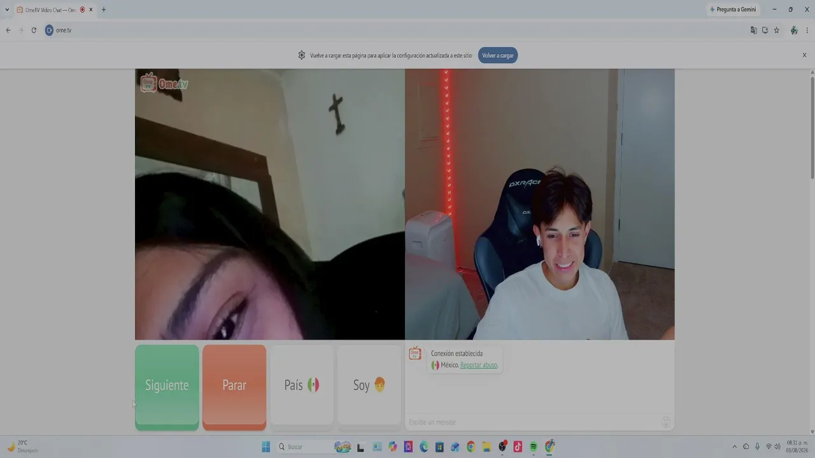Click the remote stranger video feed
This screenshot has width=815, height=458.
click(x=270, y=204)
